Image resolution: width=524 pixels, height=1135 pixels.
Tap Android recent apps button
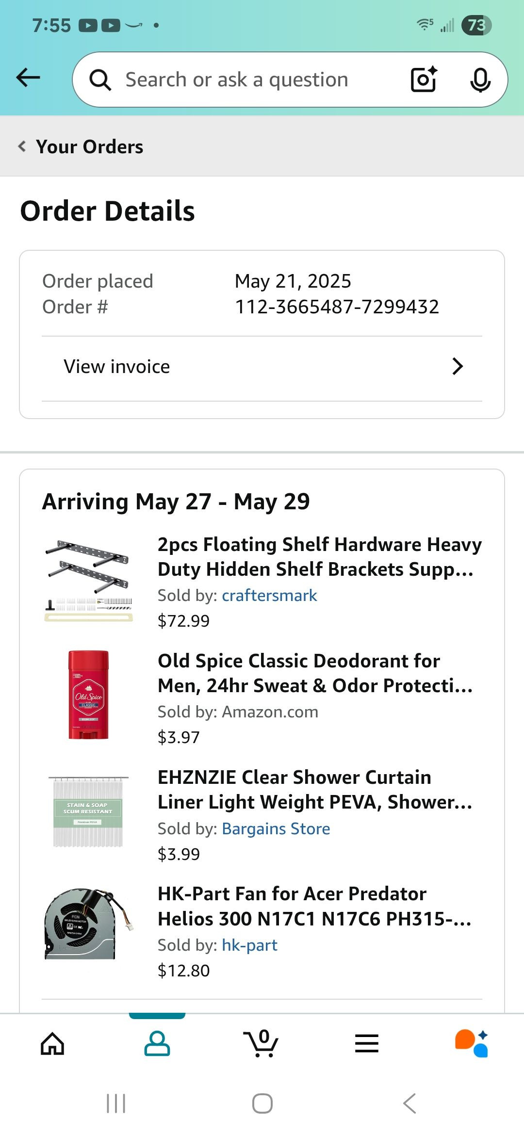point(116,1103)
